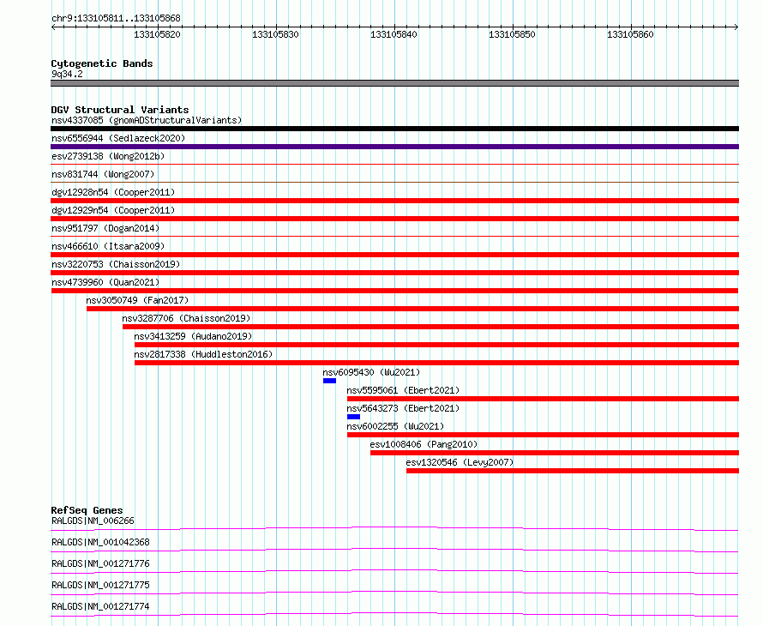Select the nsv6556944 Sedlazeck2020 variant label
763x626 pixels.
coord(118,138)
